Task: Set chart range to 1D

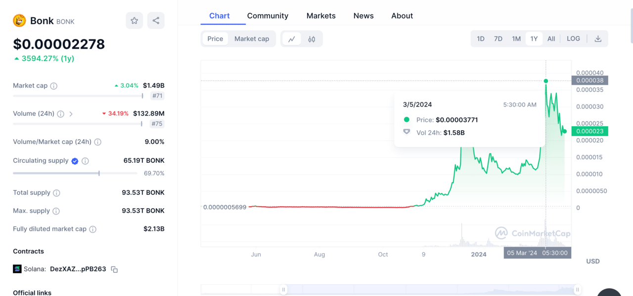Action: tap(481, 39)
